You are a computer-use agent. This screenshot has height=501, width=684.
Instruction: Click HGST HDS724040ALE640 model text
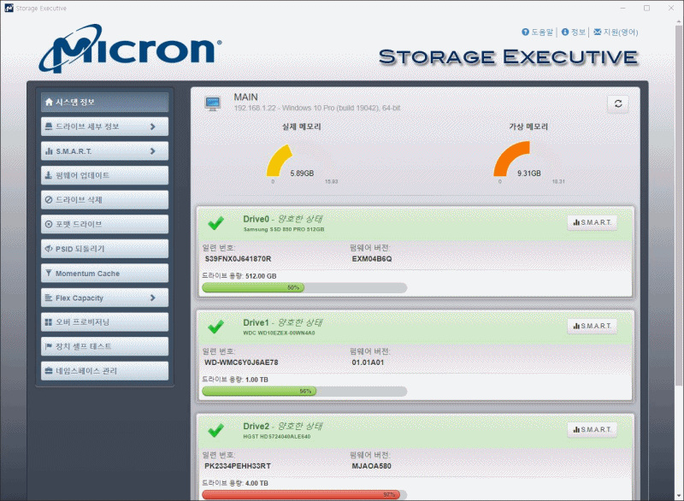[x=276, y=437]
